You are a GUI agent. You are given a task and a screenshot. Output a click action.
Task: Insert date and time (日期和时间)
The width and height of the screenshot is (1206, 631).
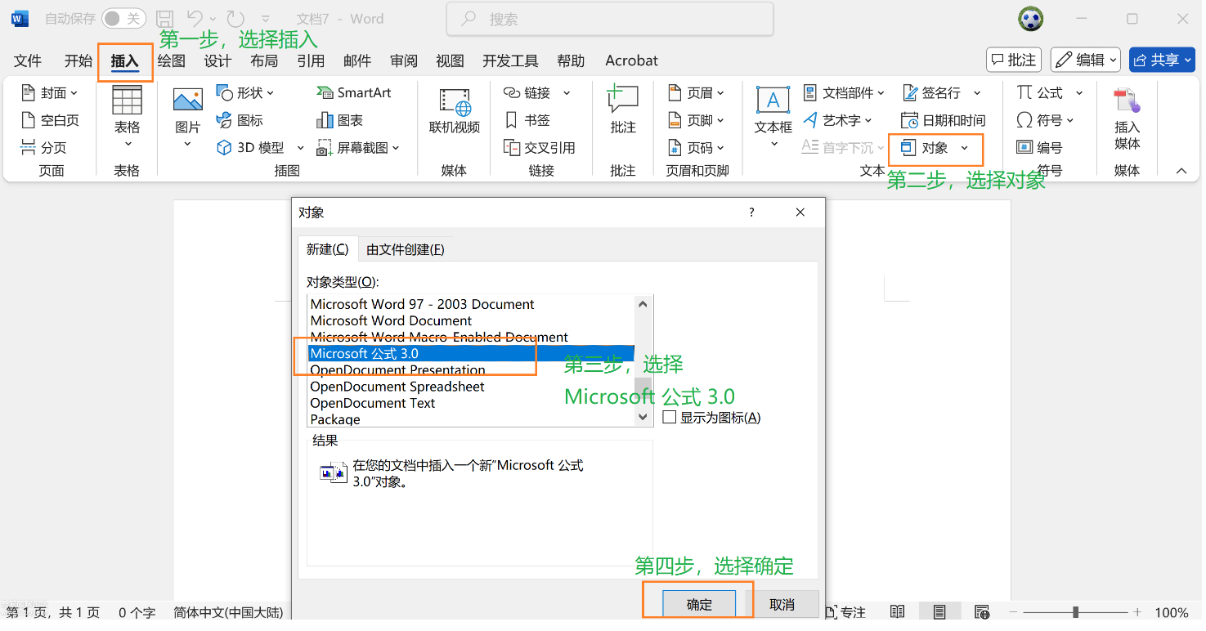click(943, 120)
